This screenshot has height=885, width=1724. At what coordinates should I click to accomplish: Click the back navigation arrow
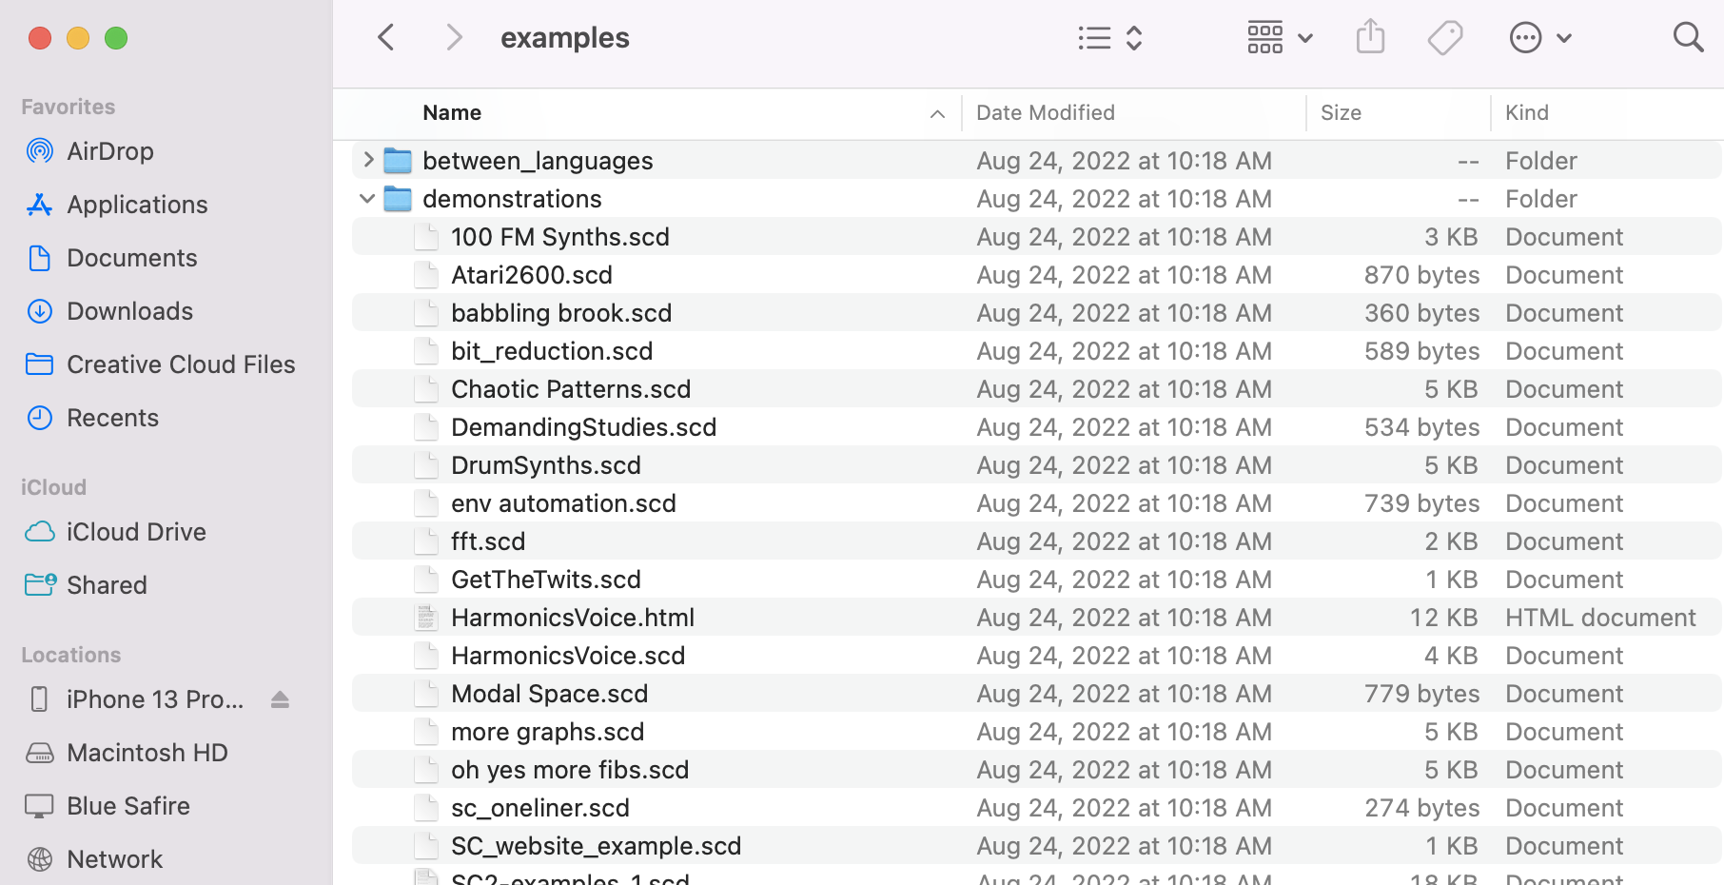point(385,36)
